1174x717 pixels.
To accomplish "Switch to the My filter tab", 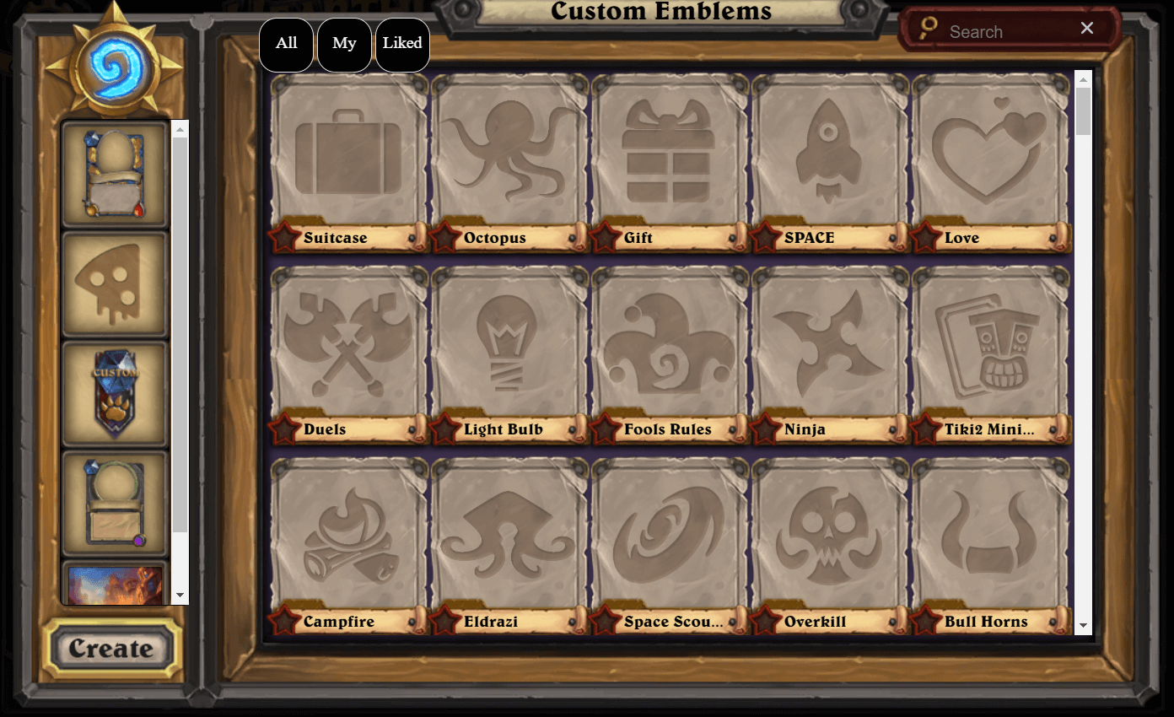I will 344,44.
